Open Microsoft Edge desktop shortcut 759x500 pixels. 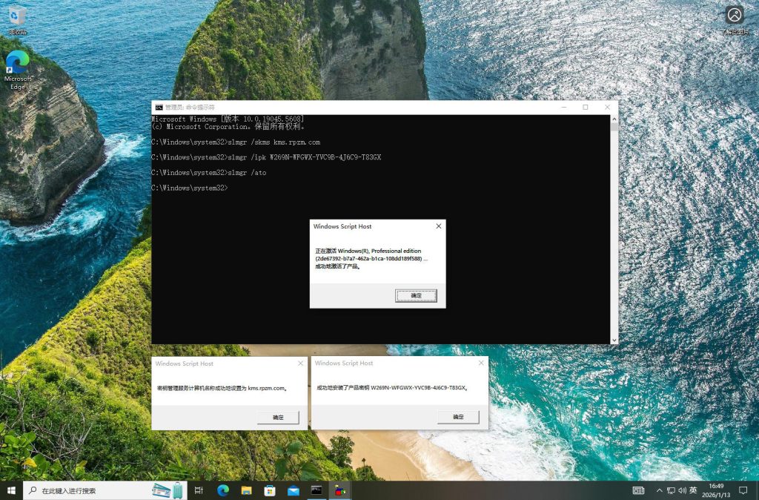coord(17,68)
